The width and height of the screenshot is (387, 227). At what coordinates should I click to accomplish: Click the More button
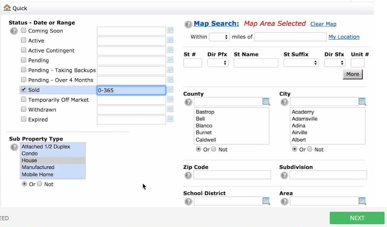point(353,74)
